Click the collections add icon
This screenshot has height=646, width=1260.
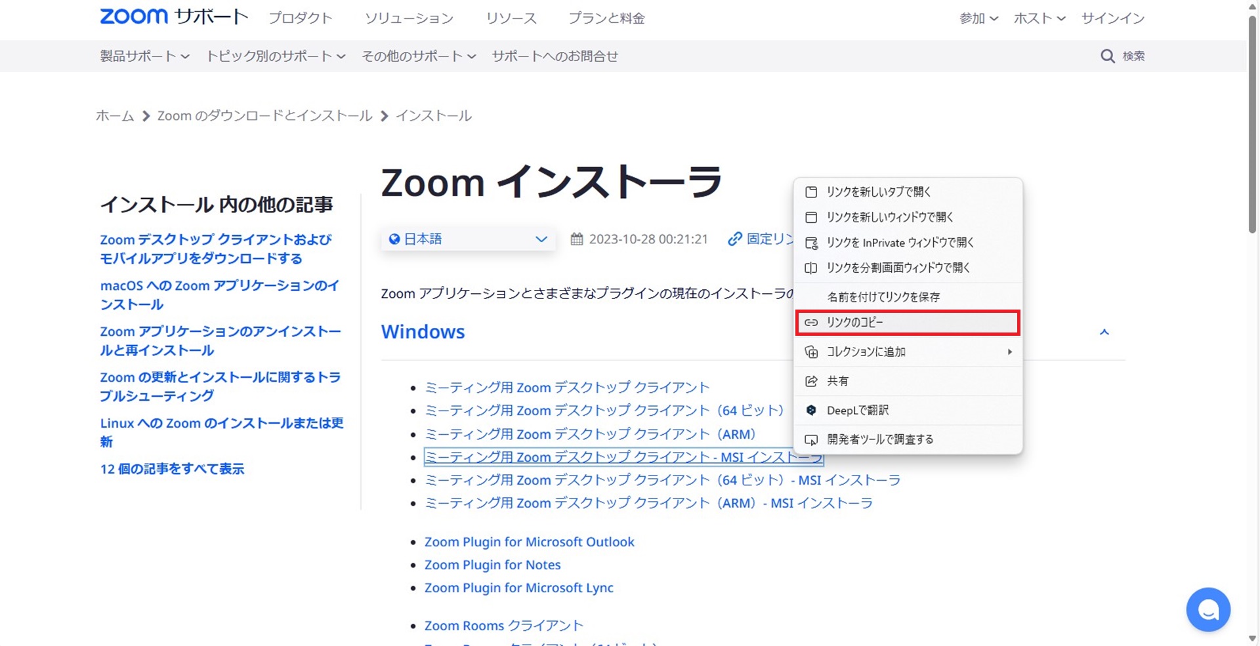(811, 352)
